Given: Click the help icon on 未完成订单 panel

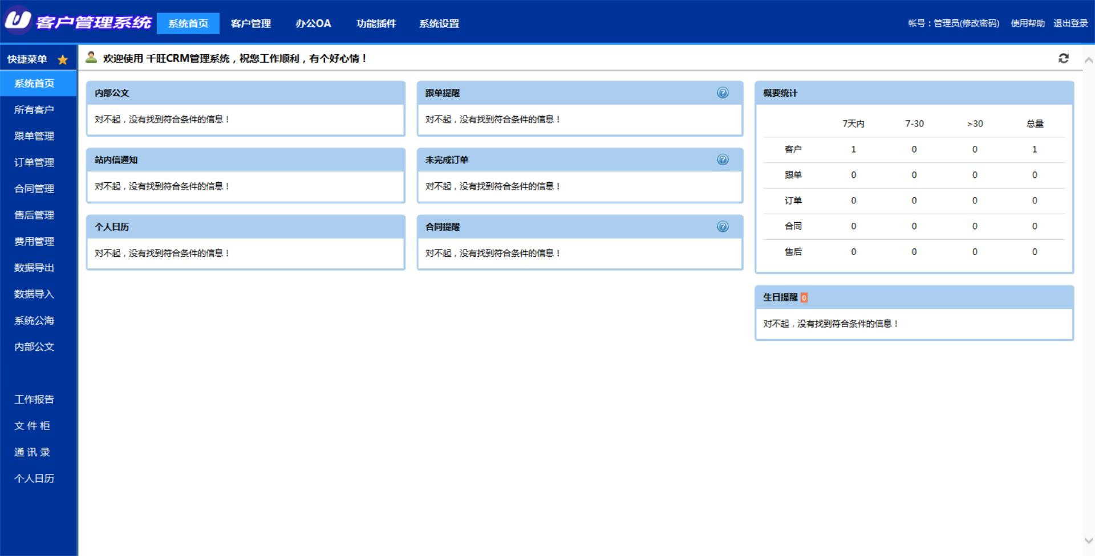Looking at the screenshot, I should [722, 160].
